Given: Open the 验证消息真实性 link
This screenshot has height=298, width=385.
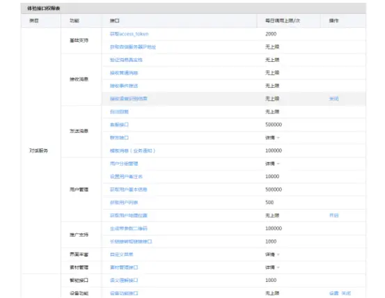Looking at the screenshot, I should point(126,60).
